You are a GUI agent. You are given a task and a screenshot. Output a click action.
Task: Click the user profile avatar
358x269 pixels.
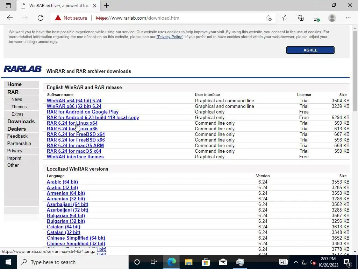(x=332, y=18)
